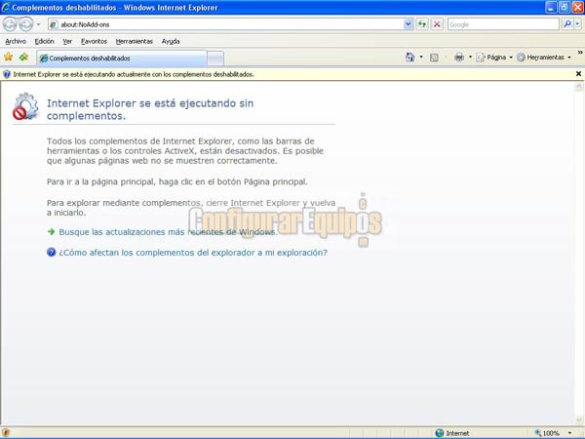
Task: Expand the Print options dropdown arrow
Action: [x=470, y=58]
